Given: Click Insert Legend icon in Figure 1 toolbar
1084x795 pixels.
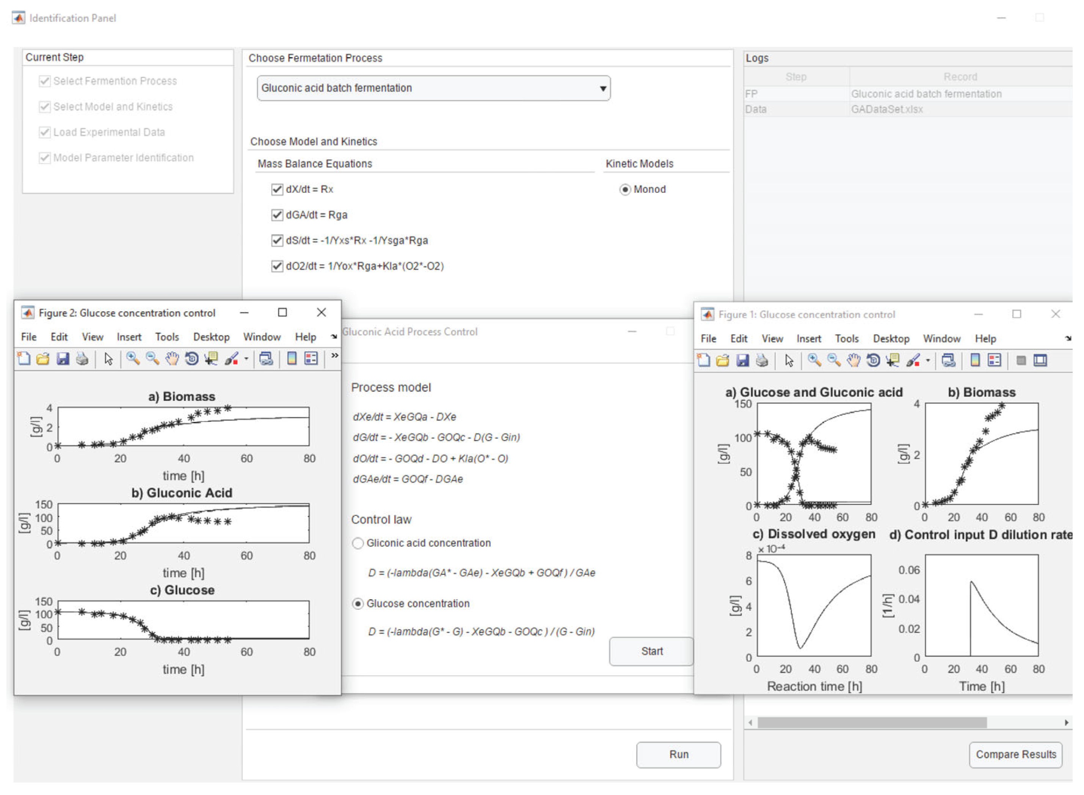Looking at the screenshot, I should point(994,361).
